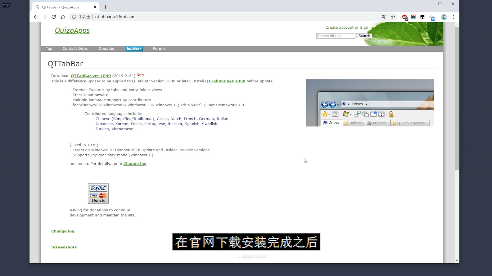Screen dimensions: 492x276
Task: Click the 'Turkish, Vietnamese.' line
Action: 115,129
